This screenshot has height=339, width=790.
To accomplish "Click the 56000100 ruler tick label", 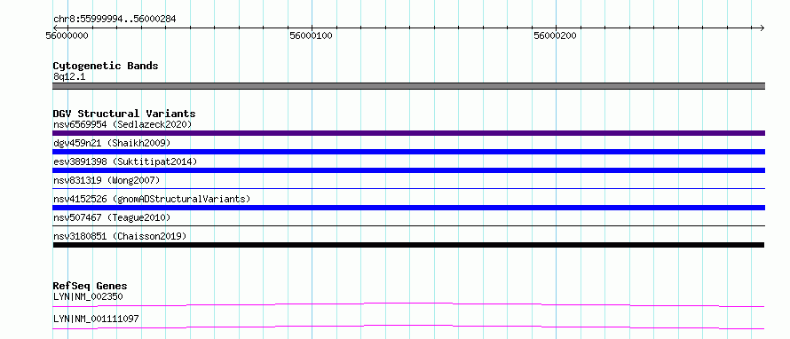I will tap(311, 35).
